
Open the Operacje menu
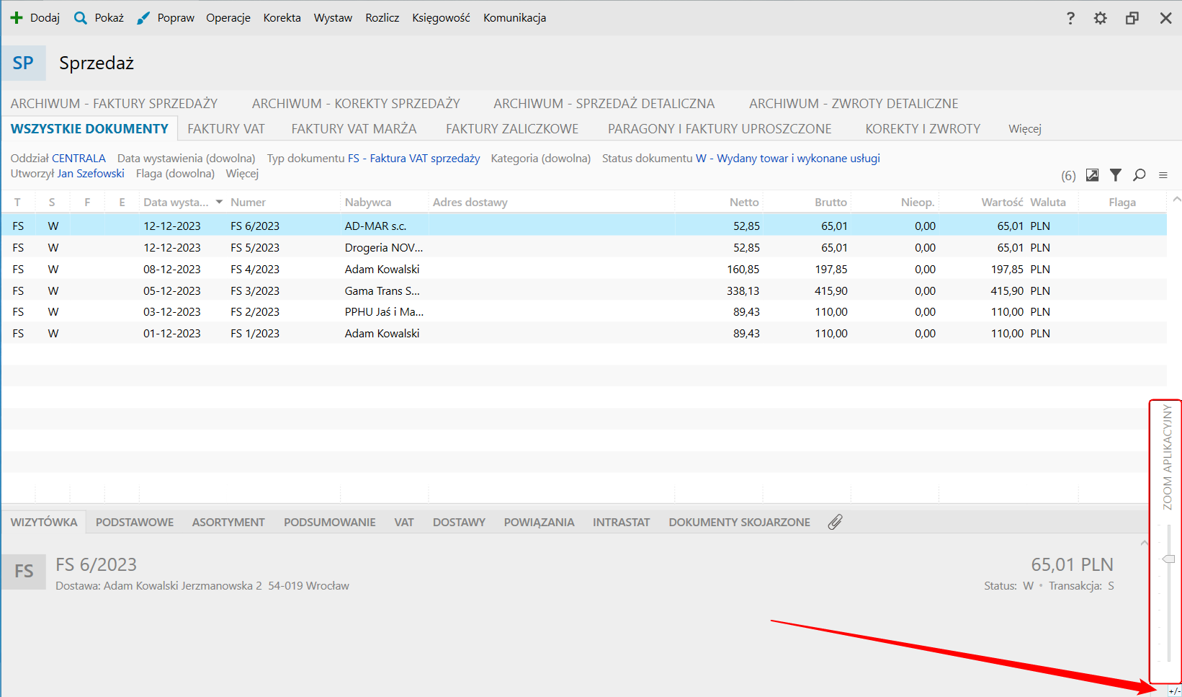point(228,18)
